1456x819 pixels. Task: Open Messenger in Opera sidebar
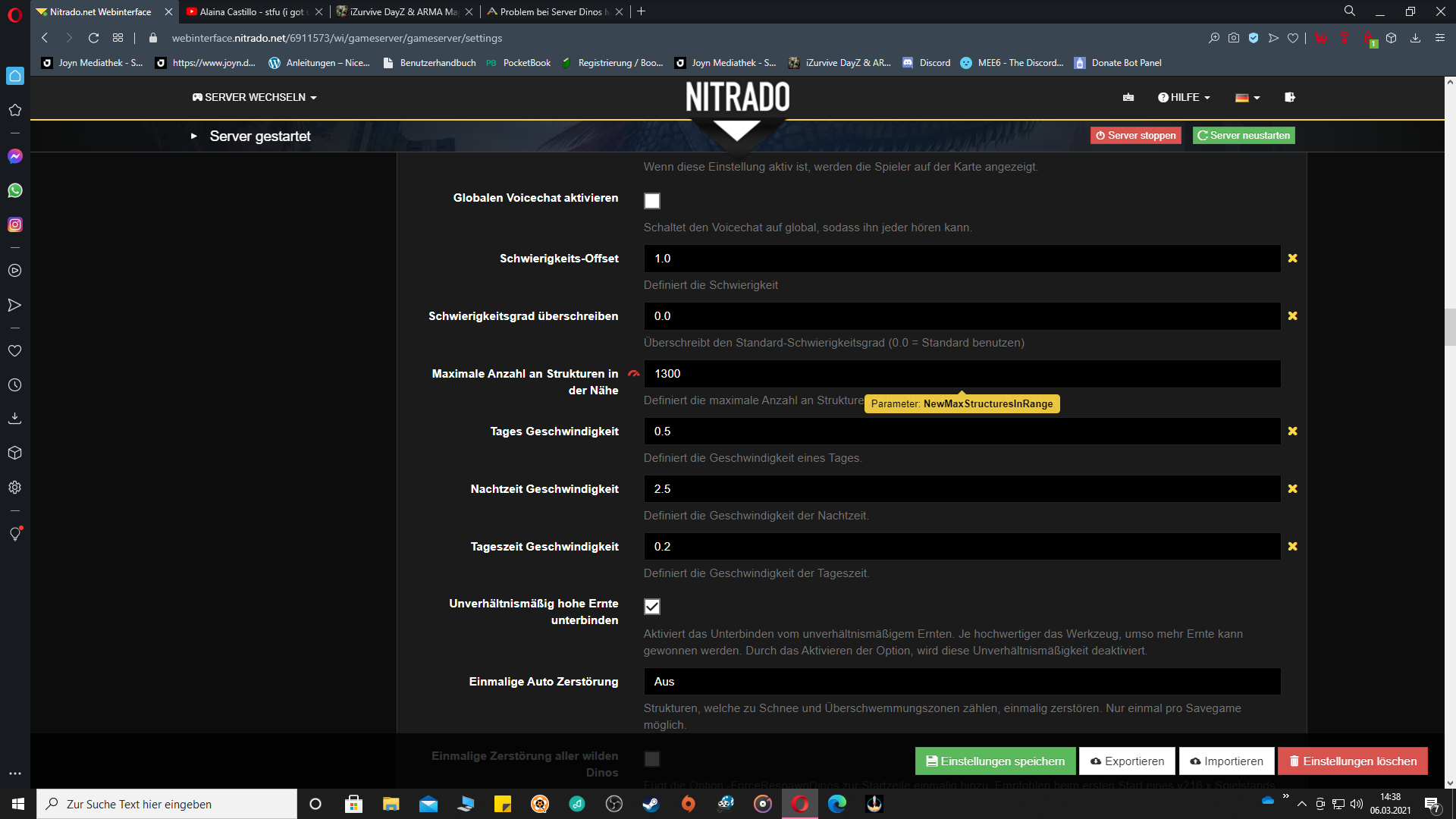pos(15,156)
